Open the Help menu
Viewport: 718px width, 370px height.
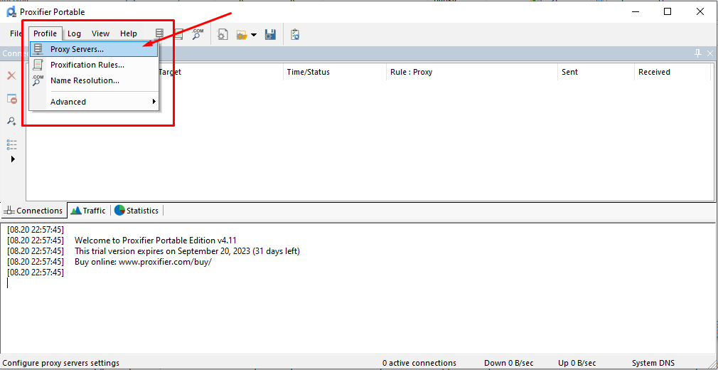tap(129, 33)
